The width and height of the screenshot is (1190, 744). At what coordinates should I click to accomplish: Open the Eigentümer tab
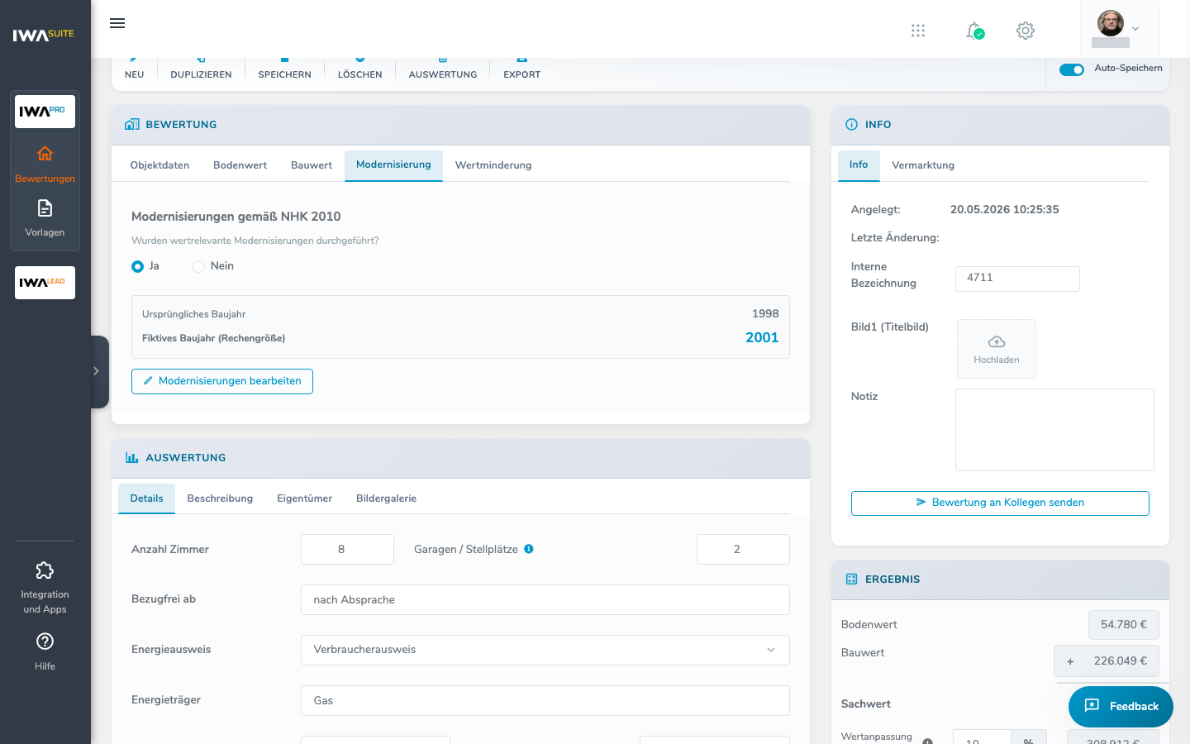(304, 498)
